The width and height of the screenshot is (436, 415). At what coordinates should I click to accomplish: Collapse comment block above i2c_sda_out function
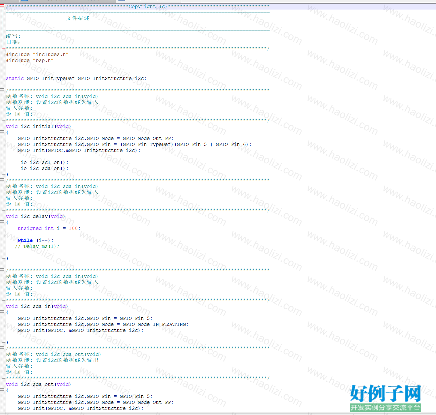[x=2, y=348]
